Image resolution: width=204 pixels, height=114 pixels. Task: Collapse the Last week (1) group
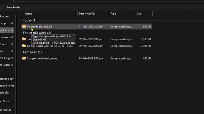[x=21, y=52]
